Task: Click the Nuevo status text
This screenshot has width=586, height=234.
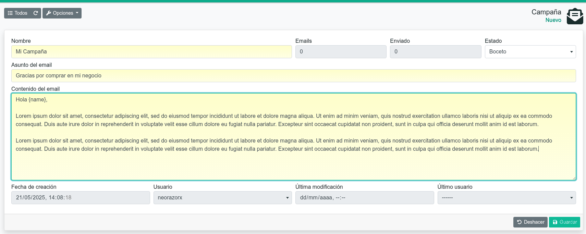Action: tap(553, 20)
